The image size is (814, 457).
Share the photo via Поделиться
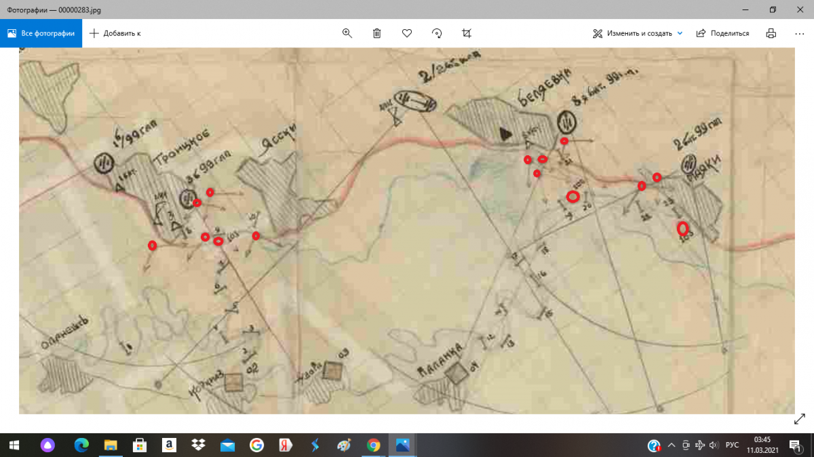[723, 33]
